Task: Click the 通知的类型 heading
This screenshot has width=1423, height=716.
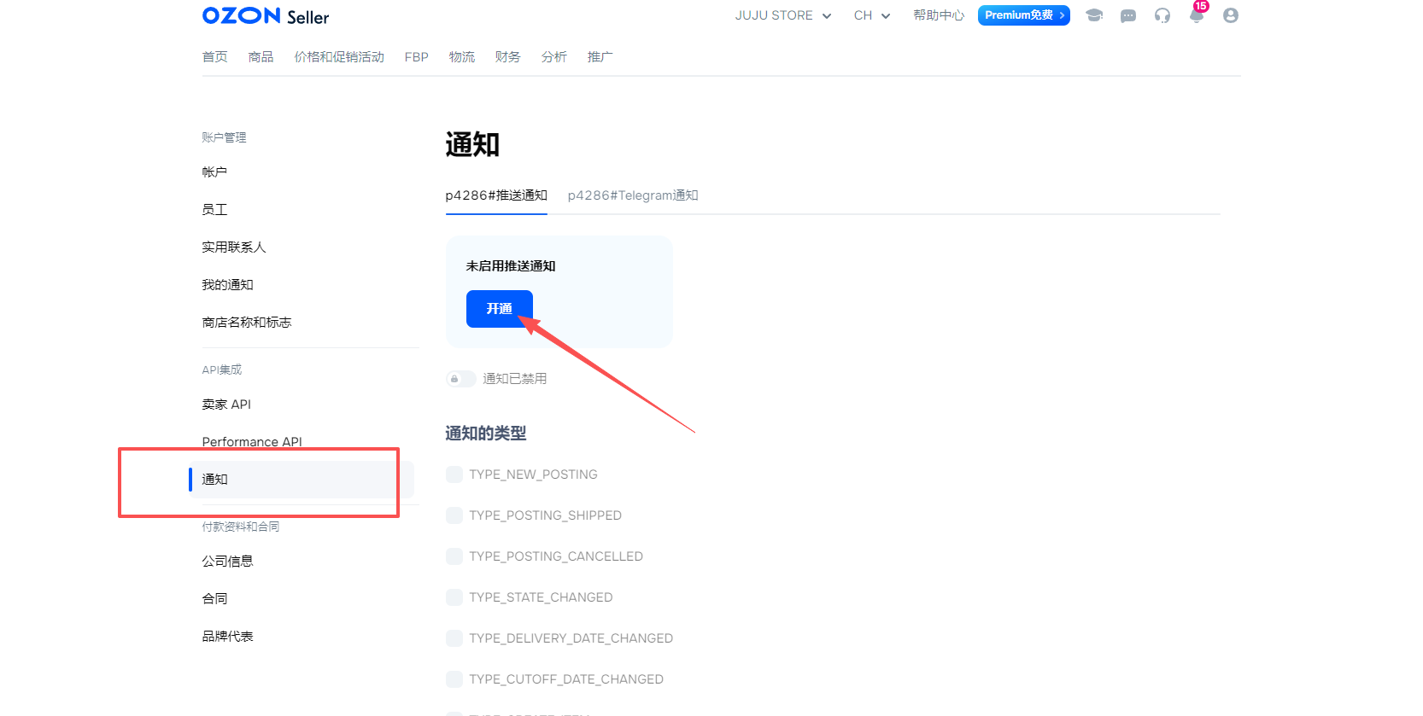Action: [x=486, y=434]
